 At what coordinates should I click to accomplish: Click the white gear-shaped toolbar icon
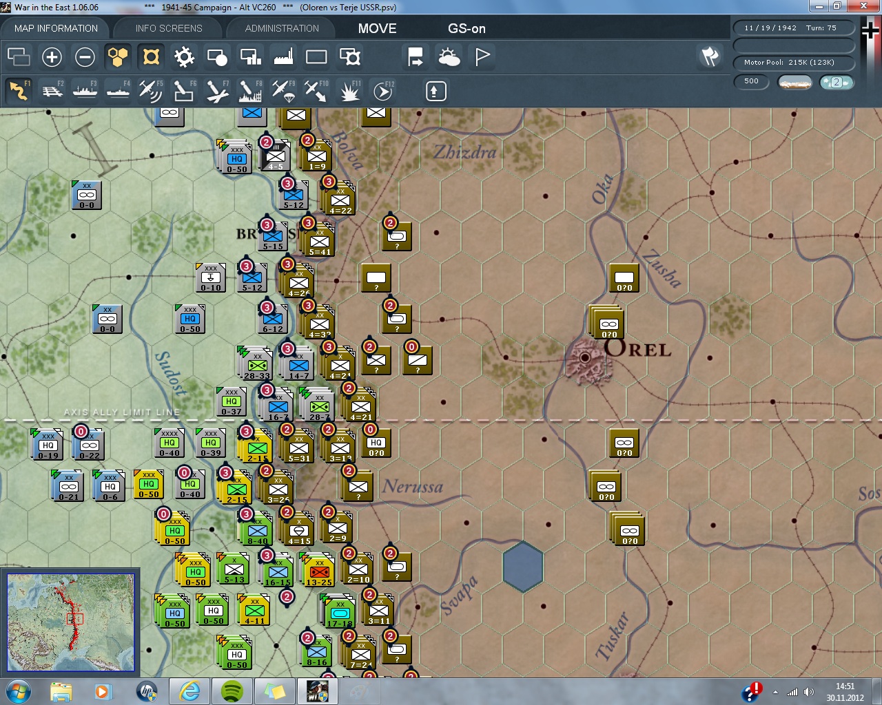184,56
